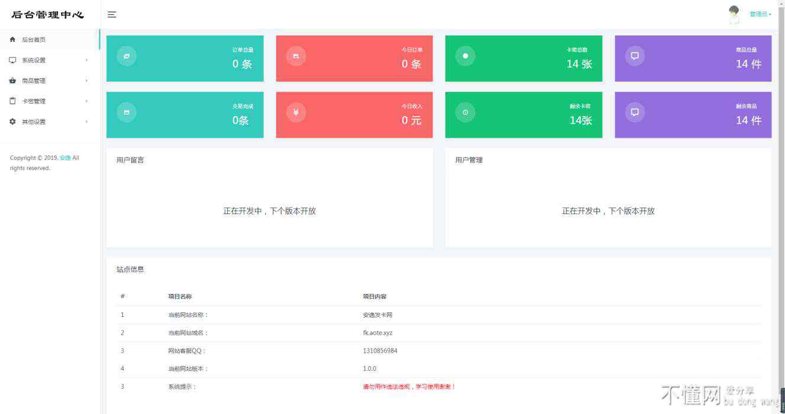Select the site name value 安逸发卡网

pos(378,315)
